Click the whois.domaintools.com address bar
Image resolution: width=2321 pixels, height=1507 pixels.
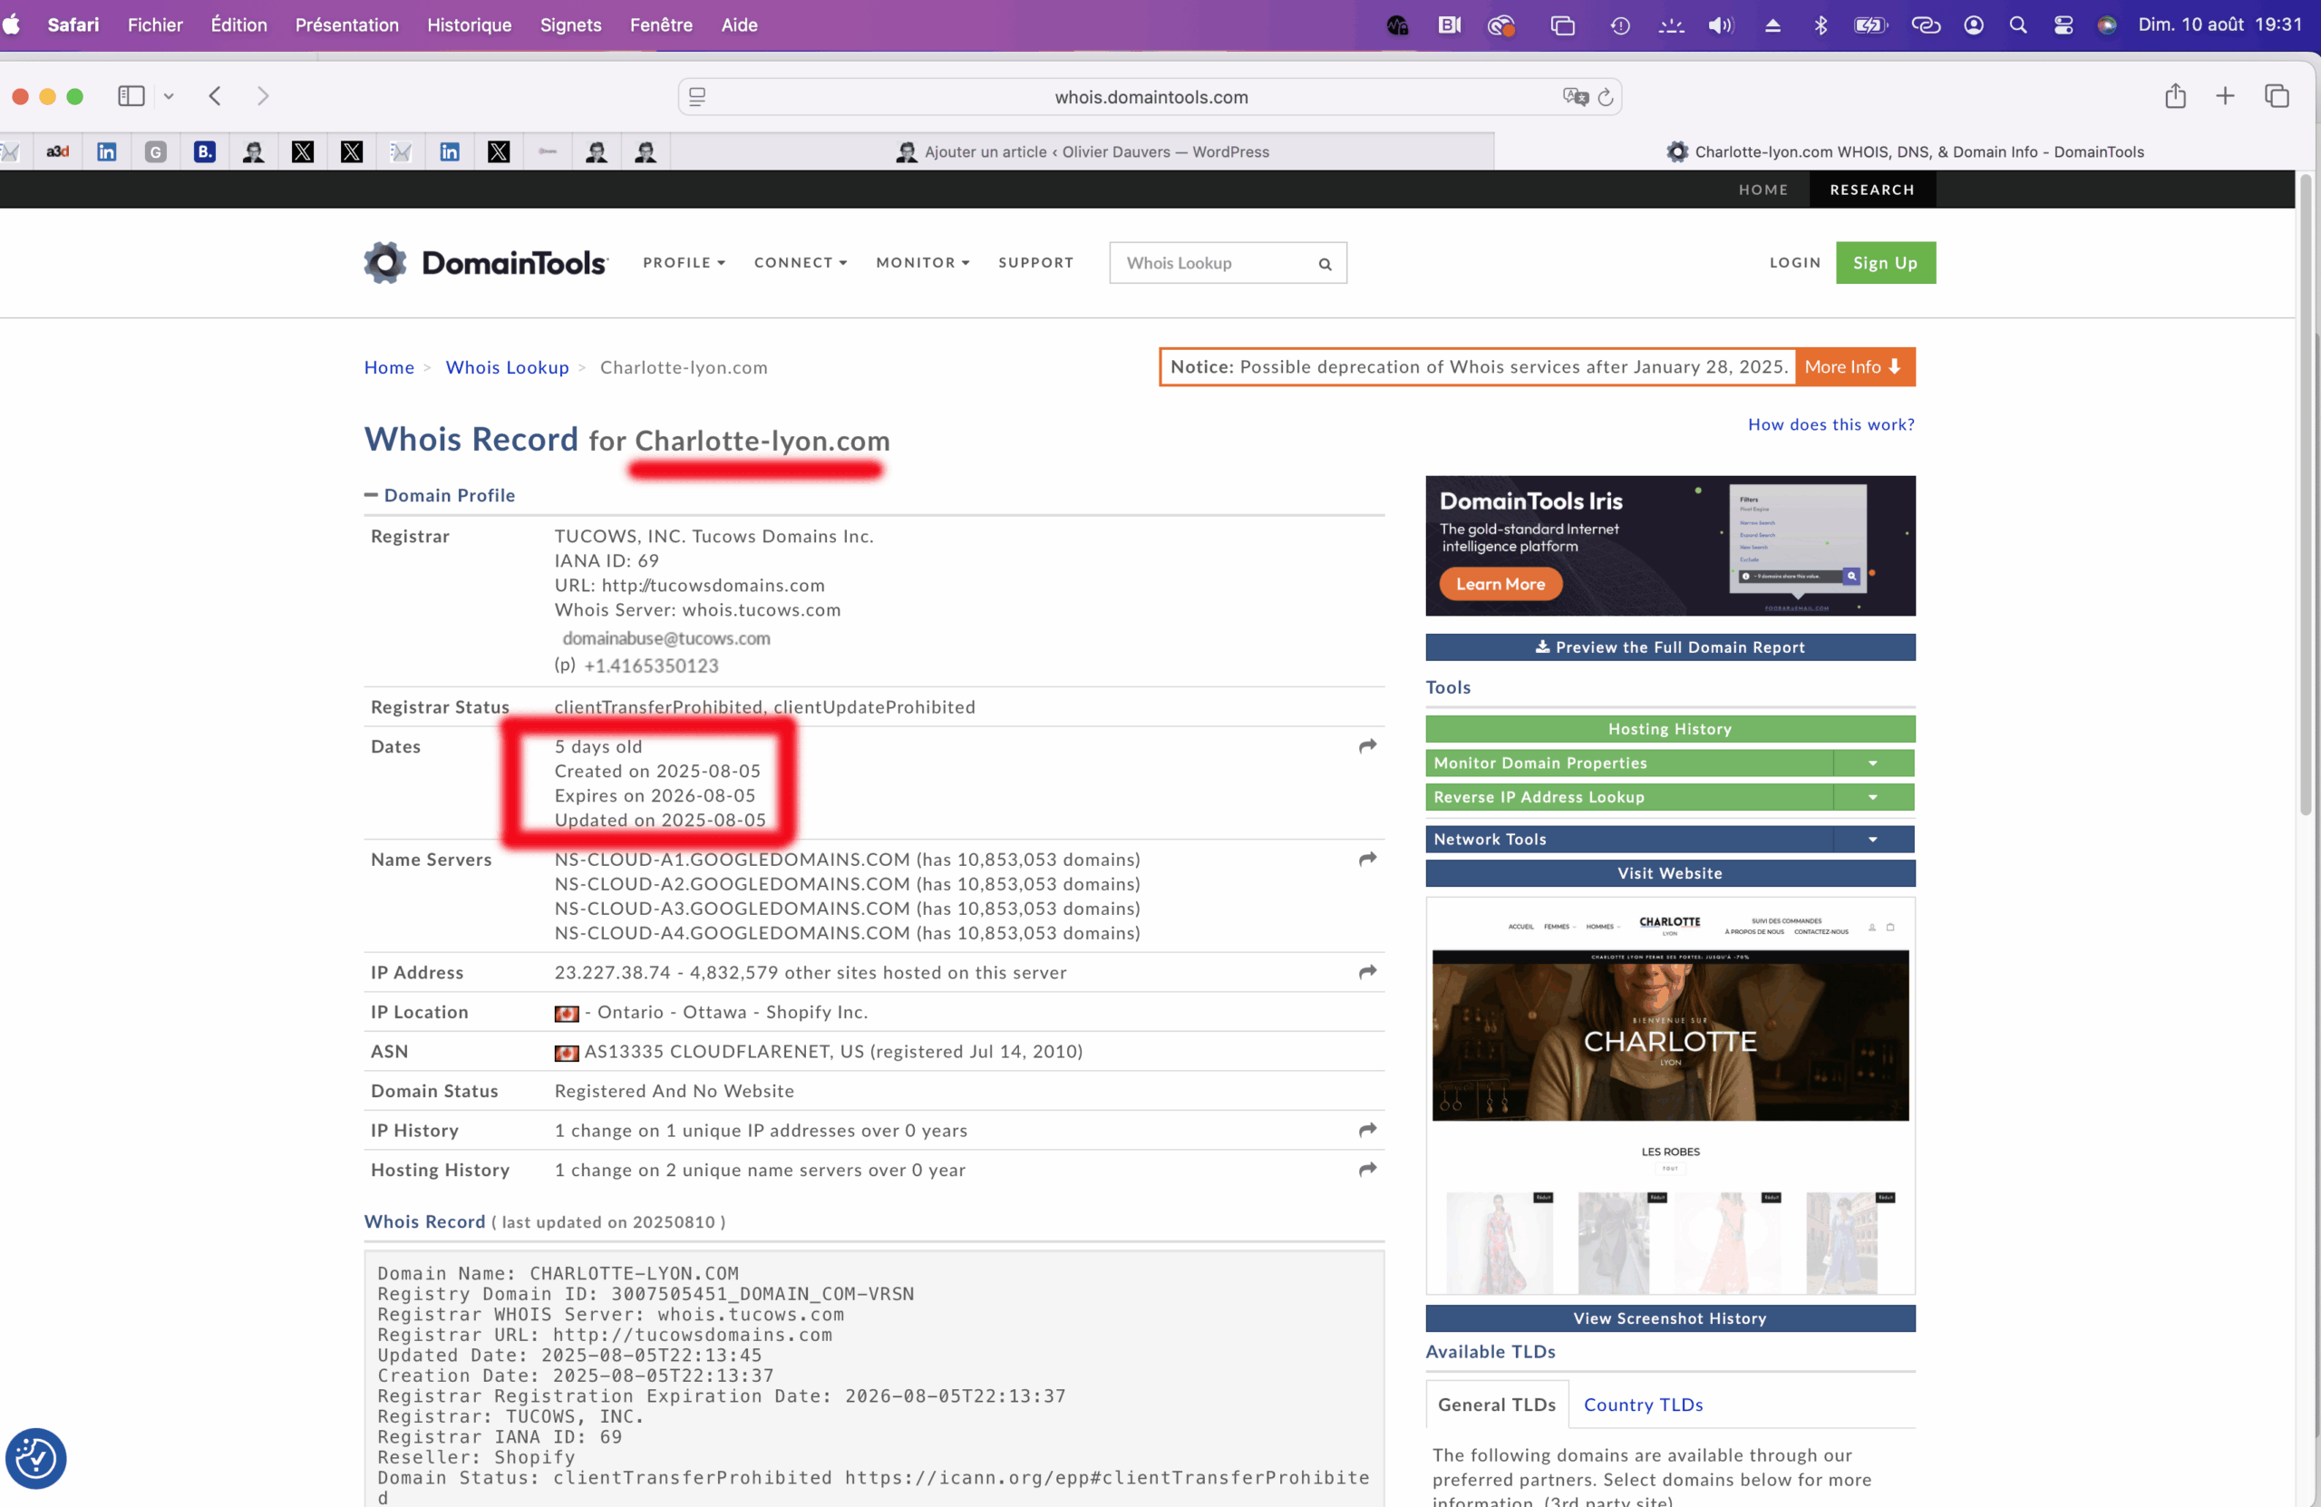point(1151,96)
